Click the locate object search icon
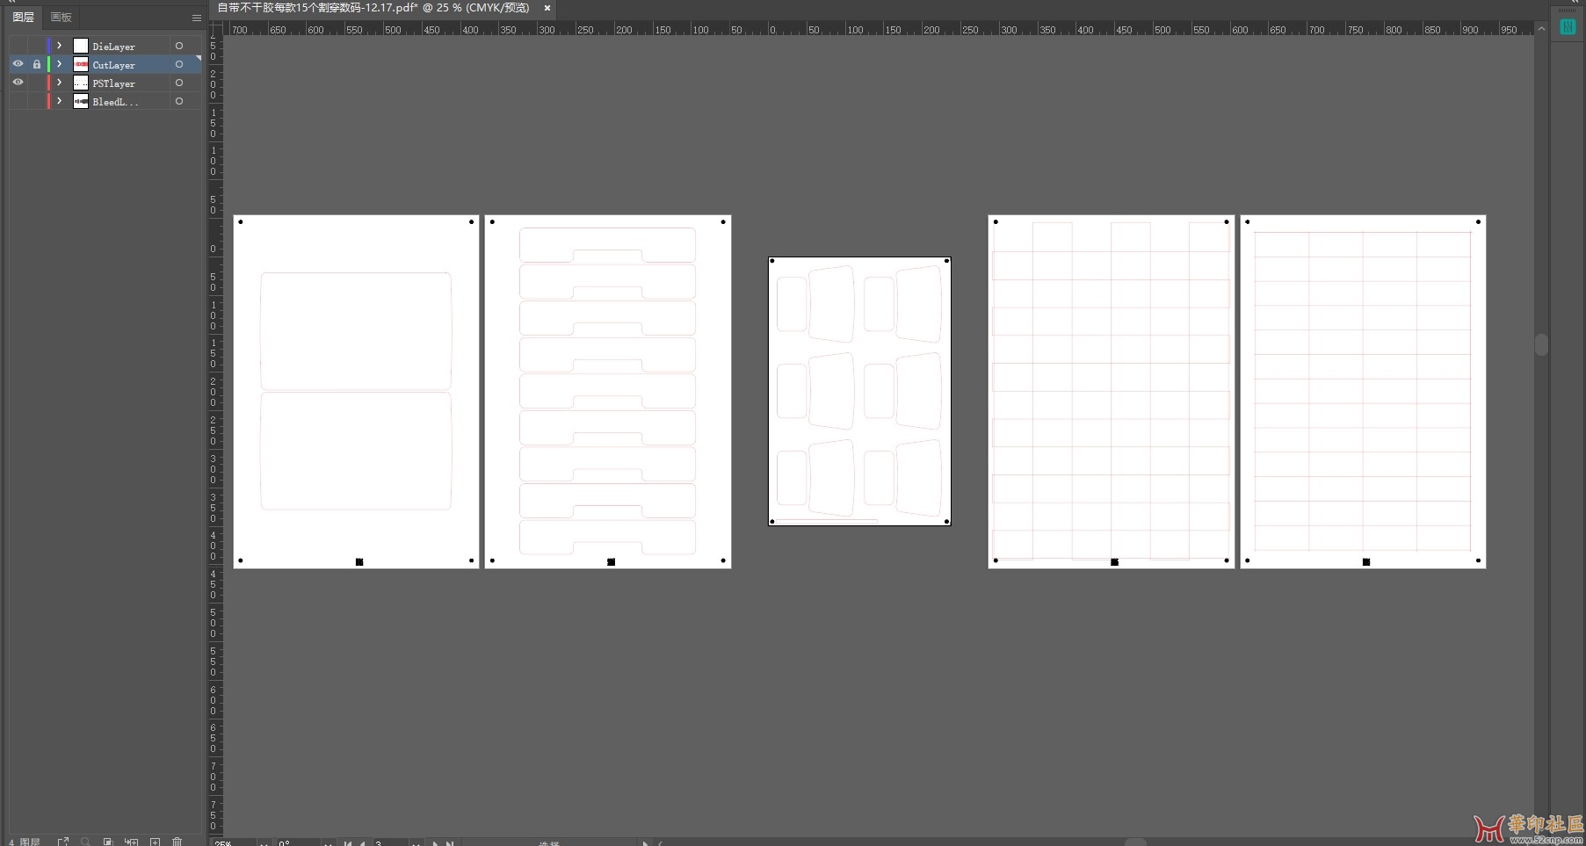This screenshot has width=1586, height=846. [x=85, y=842]
